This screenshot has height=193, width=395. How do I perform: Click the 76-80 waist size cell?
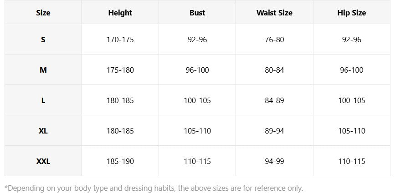[x=274, y=40]
